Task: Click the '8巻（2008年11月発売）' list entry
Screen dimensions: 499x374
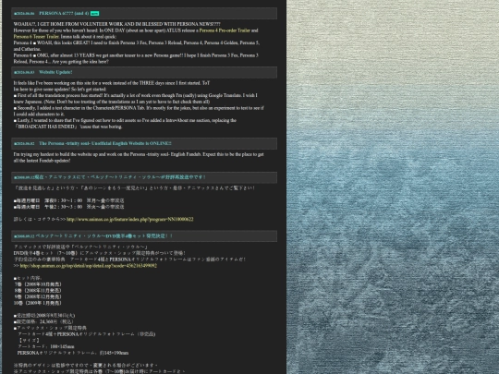Action: (38, 290)
